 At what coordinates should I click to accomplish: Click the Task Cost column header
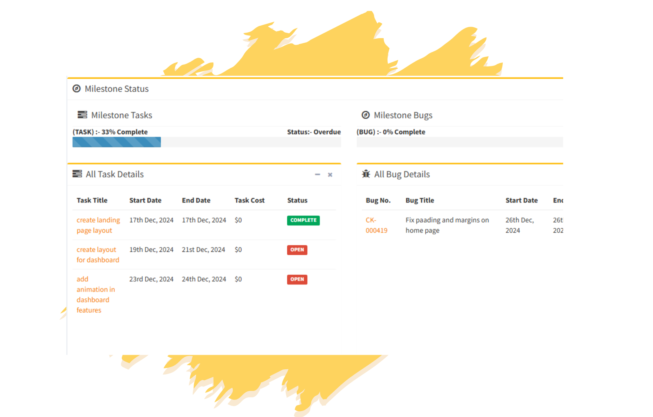tap(249, 200)
